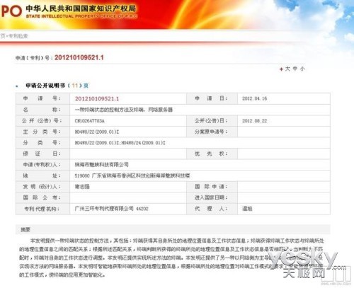The image size is (354, 288).
Task: Open 申请公开说明书 document link
Action: coord(45,86)
